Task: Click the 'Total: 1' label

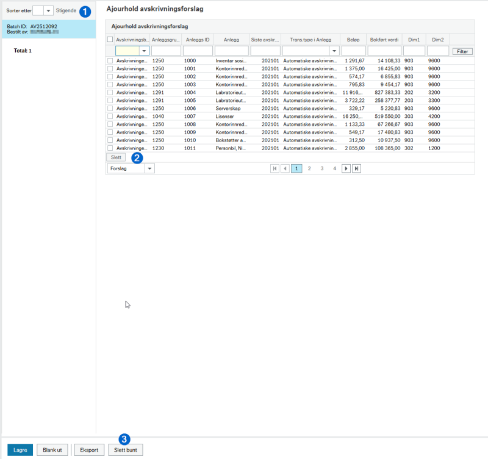Action: tap(23, 51)
